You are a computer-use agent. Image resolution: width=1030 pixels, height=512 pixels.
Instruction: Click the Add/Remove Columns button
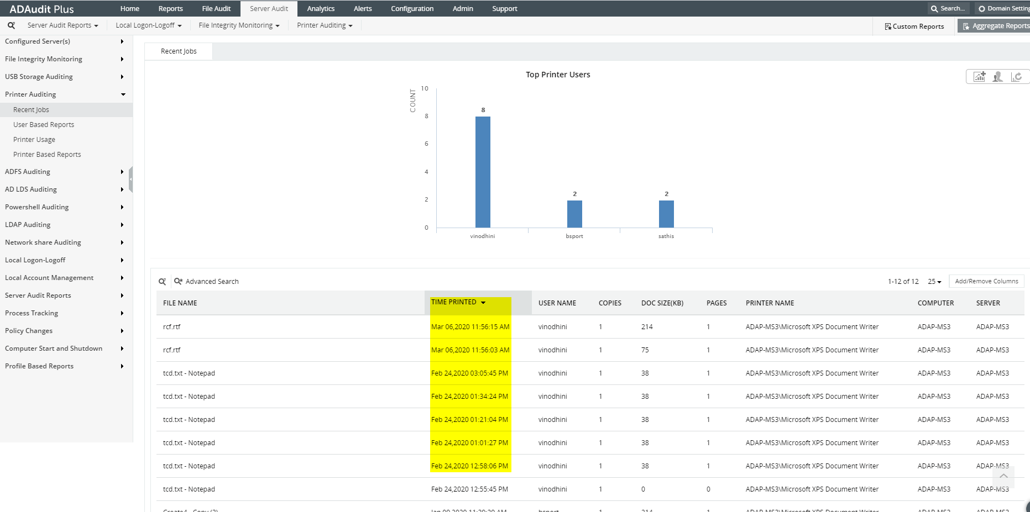(986, 281)
